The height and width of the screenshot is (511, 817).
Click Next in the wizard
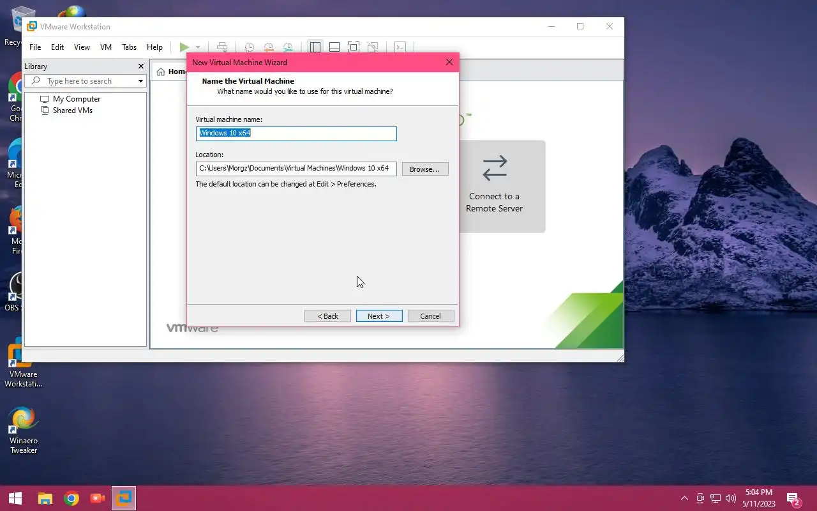(x=379, y=316)
